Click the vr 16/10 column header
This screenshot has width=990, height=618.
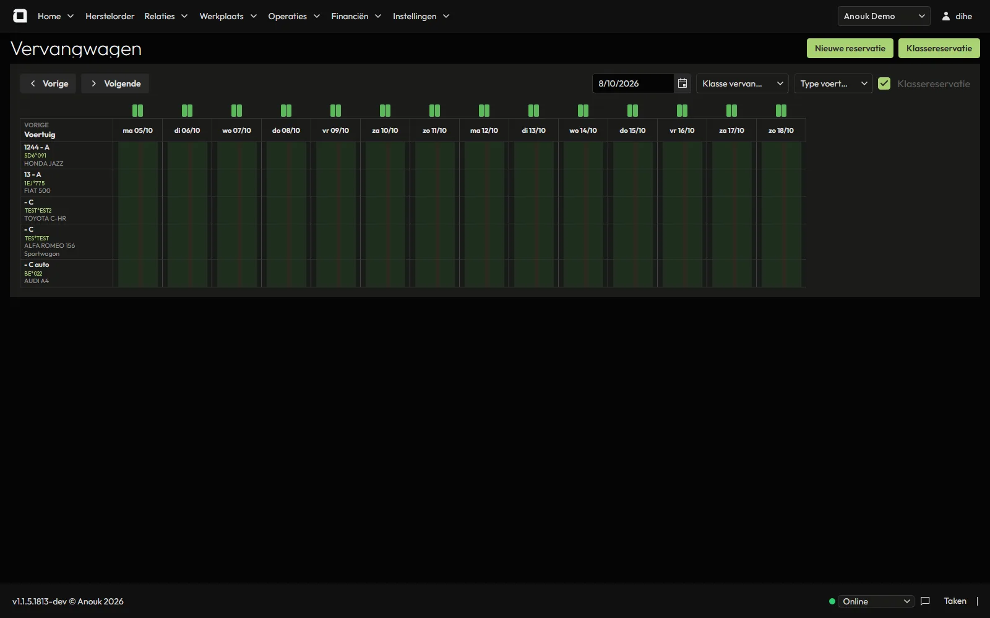point(682,130)
